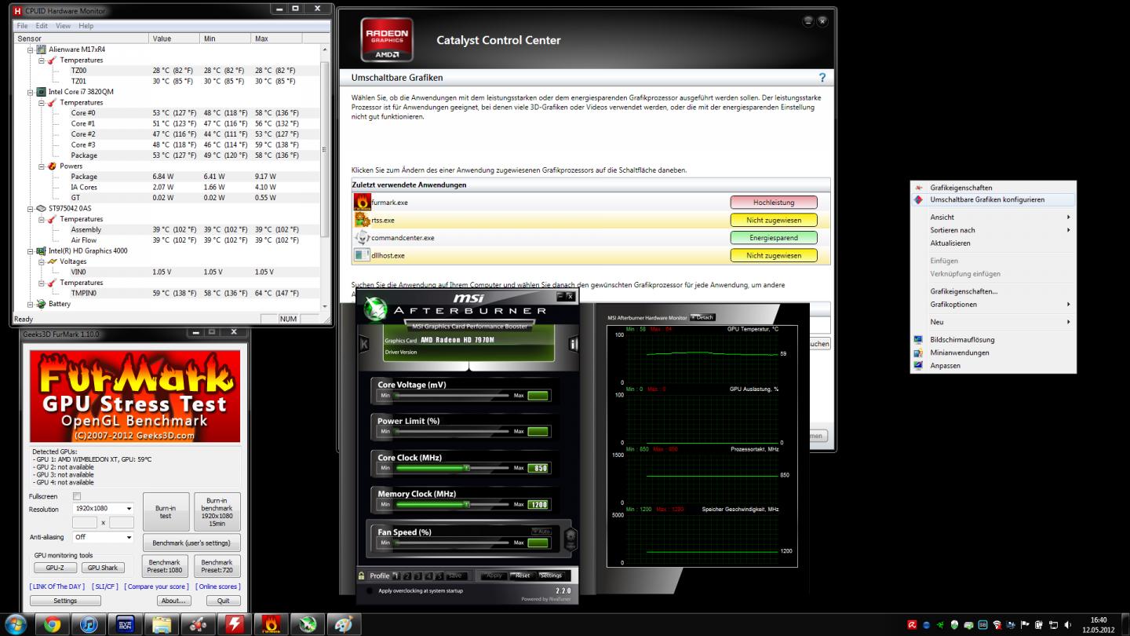Set furmark.exe Hochleistung graphics toggle
1130x636 pixels.
click(774, 203)
